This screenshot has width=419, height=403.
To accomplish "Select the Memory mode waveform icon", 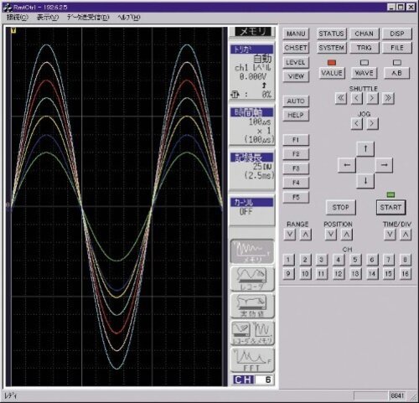I will click(x=252, y=251).
